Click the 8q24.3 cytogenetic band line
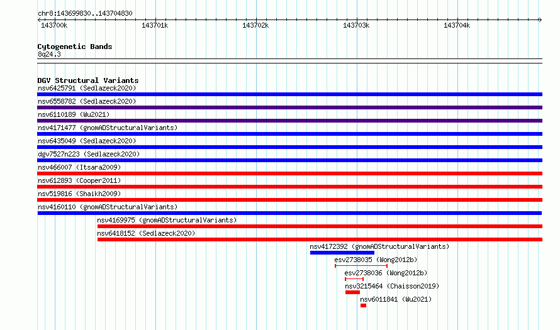Image resolution: width=560 pixels, height=330 pixels. click(x=289, y=61)
